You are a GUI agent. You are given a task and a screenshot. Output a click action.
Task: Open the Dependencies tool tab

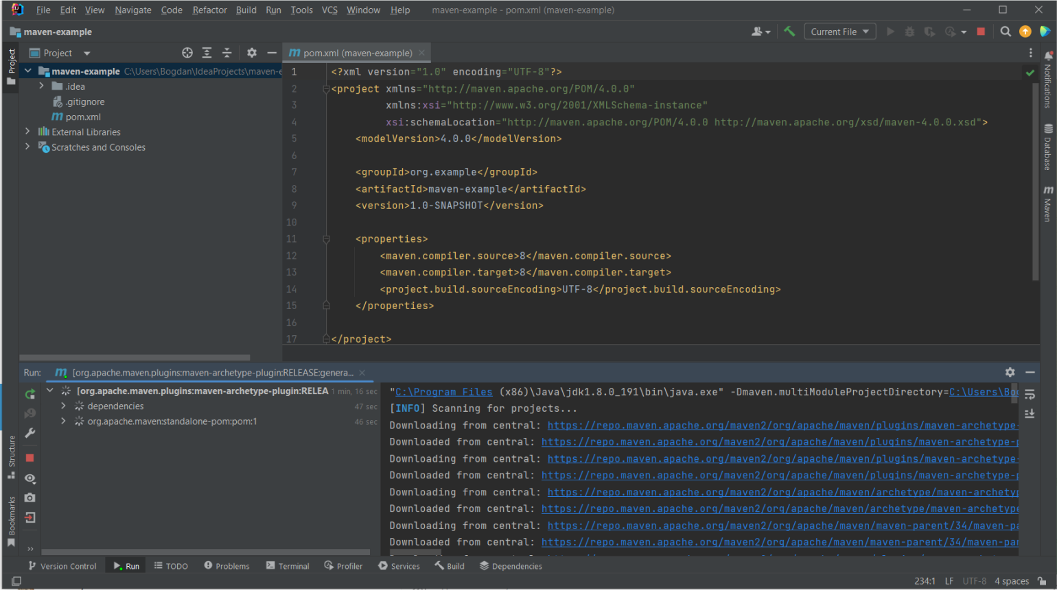[x=511, y=566]
